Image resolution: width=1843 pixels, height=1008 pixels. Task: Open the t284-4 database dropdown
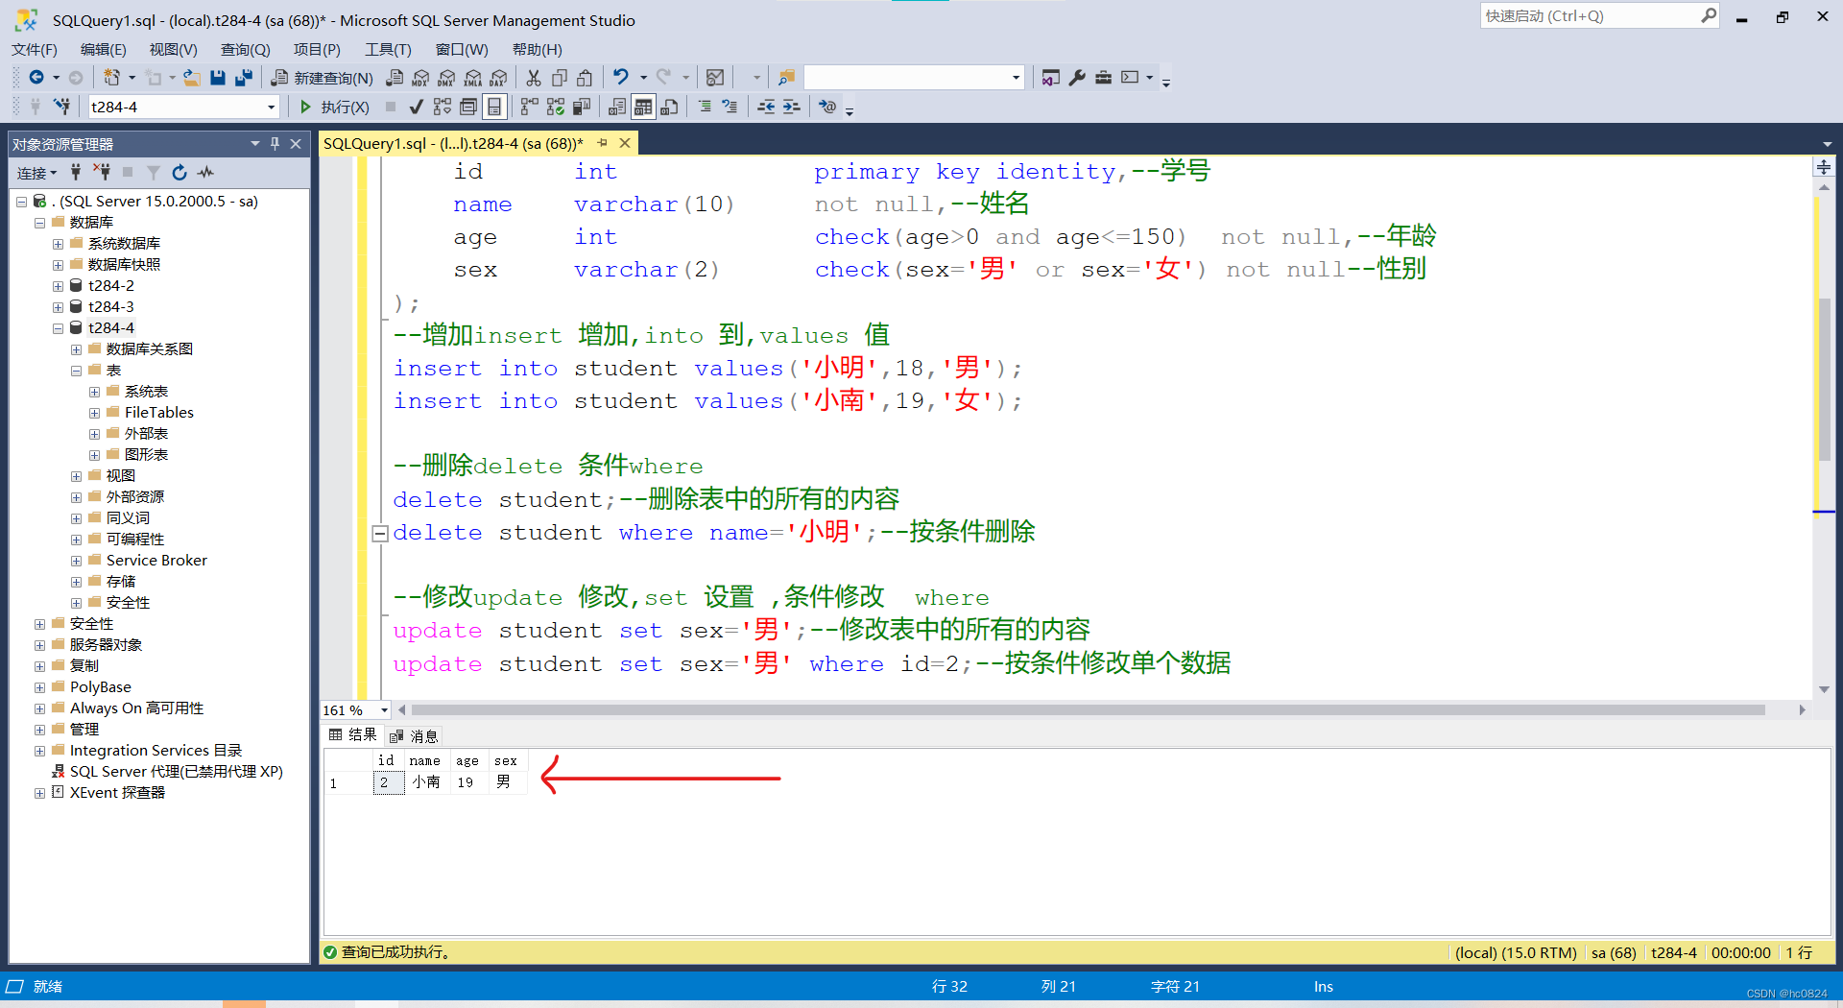271,107
